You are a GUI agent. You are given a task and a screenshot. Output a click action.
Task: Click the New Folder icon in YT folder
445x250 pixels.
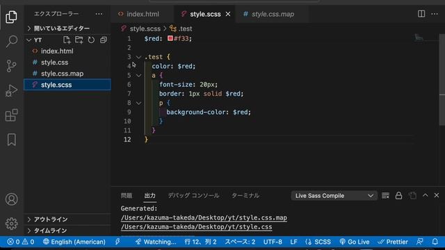point(79,40)
